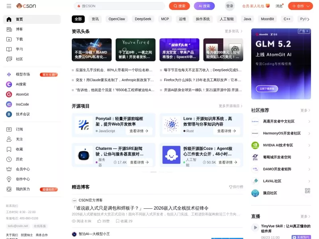
Task: Click the 登录 button
Action: pos(230,6)
